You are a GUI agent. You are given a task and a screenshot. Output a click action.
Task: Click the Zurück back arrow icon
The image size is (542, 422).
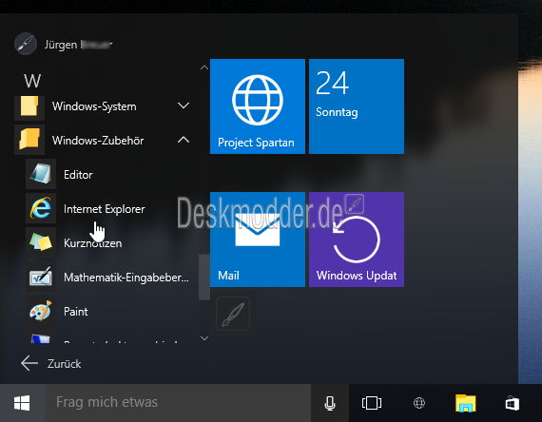(x=29, y=363)
